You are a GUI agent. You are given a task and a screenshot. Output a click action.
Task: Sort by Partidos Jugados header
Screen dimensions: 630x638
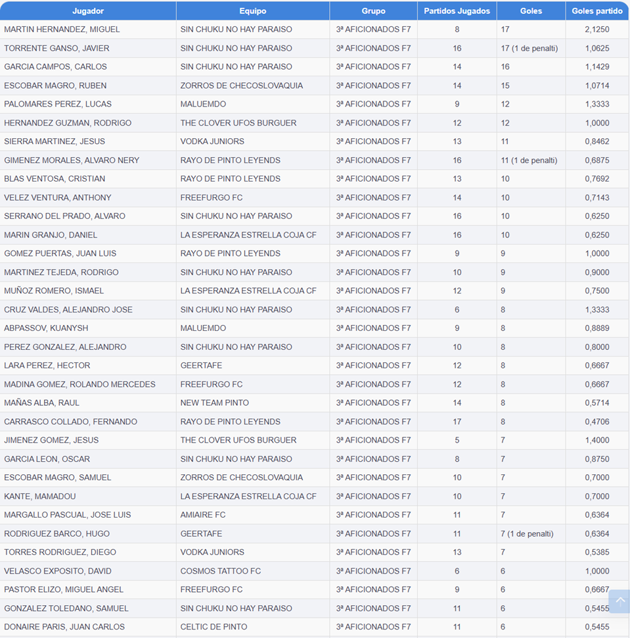457,11
